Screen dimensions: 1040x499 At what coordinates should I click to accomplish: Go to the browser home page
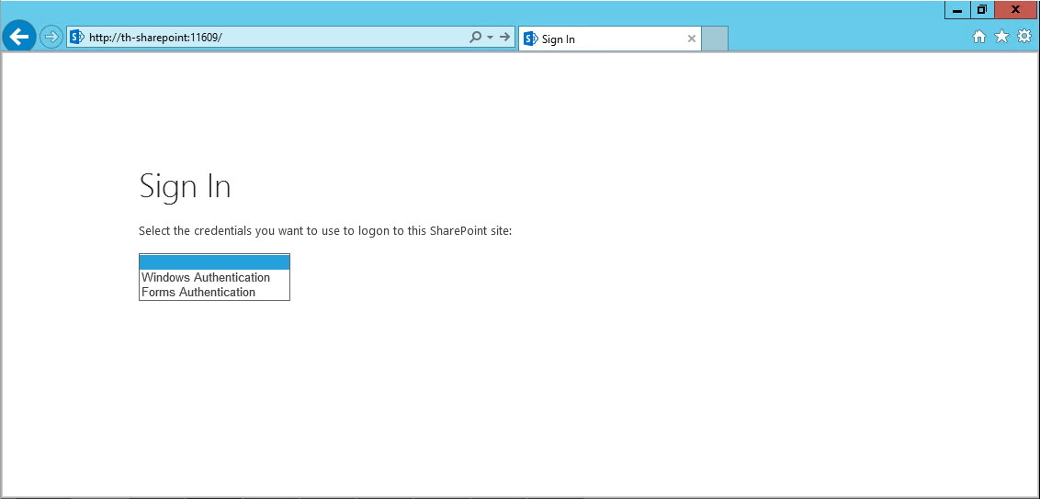tap(979, 37)
